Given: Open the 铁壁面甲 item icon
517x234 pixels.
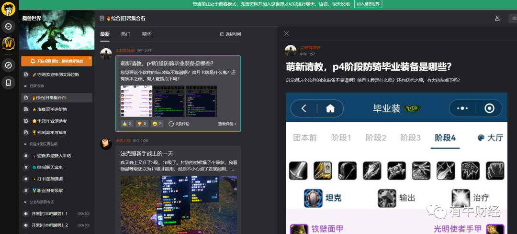Looking at the screenshot, I should coord(299,229).
